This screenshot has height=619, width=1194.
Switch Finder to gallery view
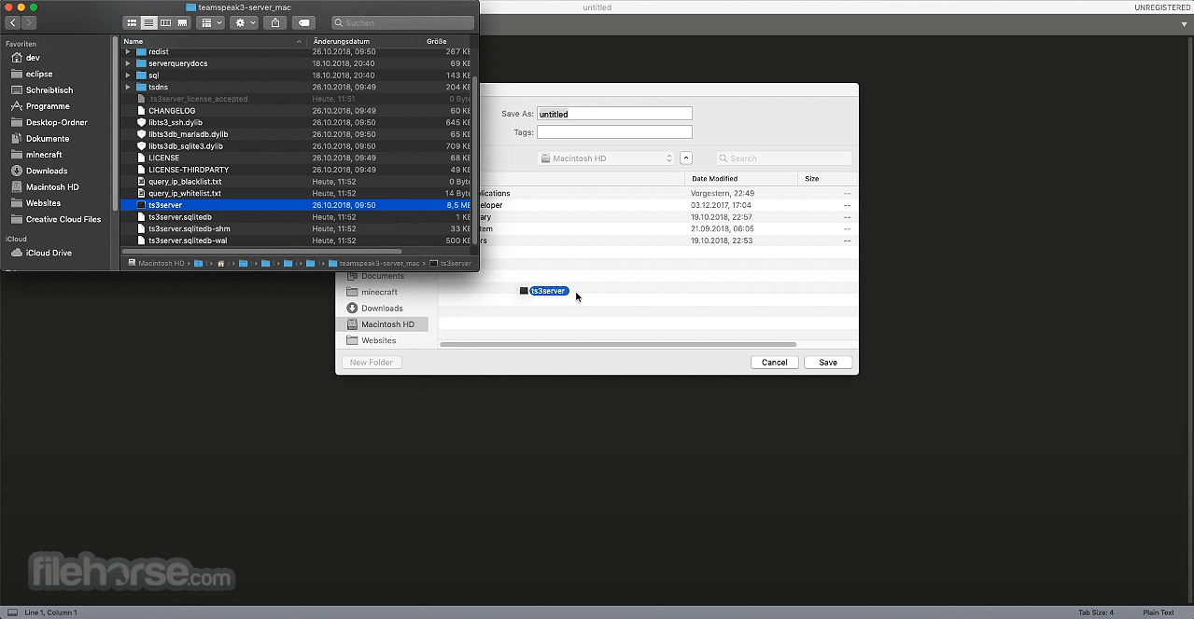pyautogui.click(x=182, y=22)
